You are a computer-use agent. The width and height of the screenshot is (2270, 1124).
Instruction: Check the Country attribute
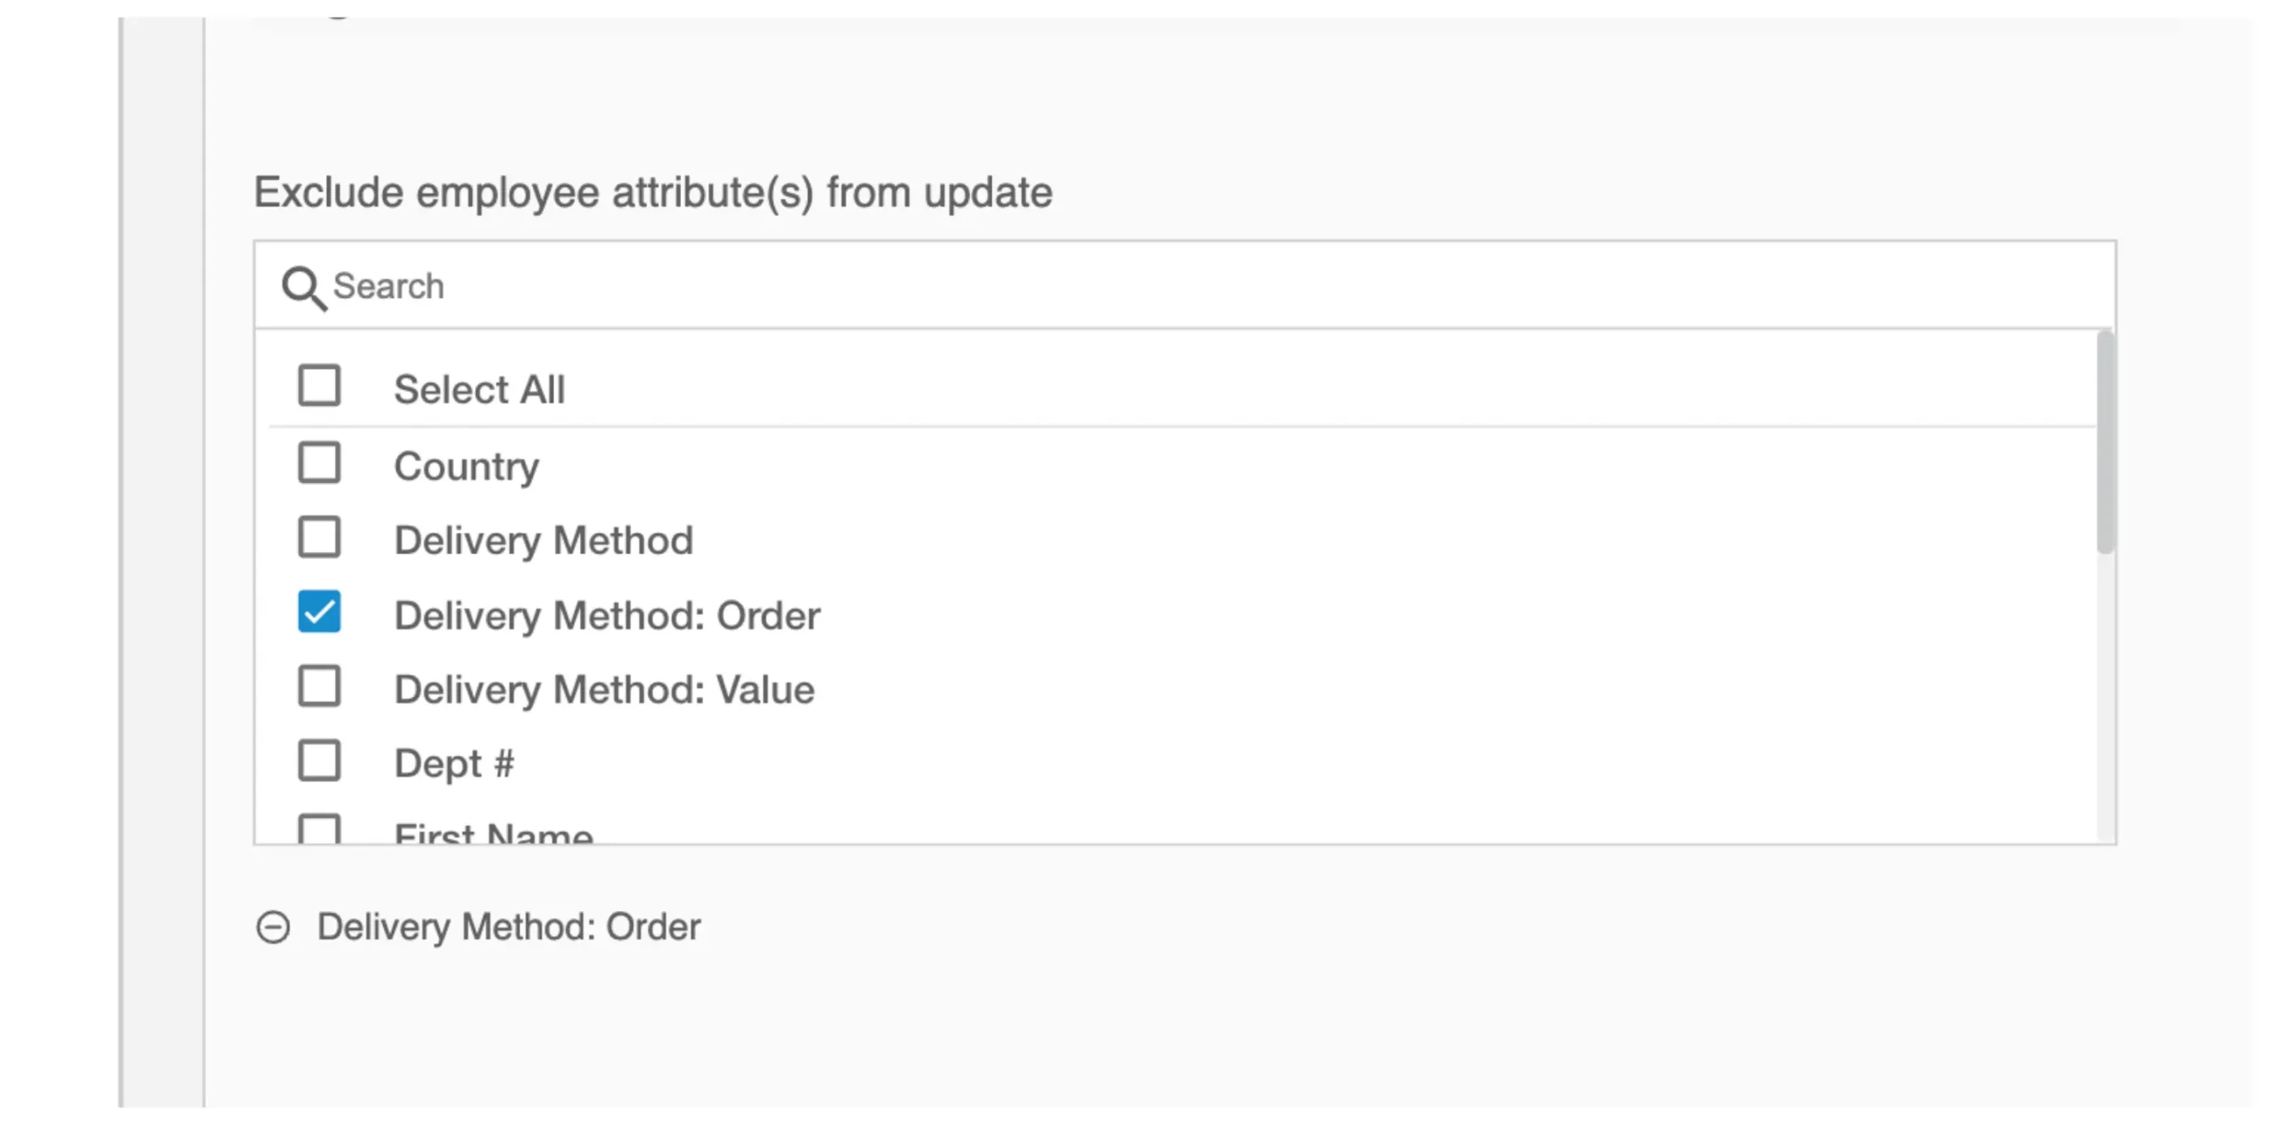(319, 463)
